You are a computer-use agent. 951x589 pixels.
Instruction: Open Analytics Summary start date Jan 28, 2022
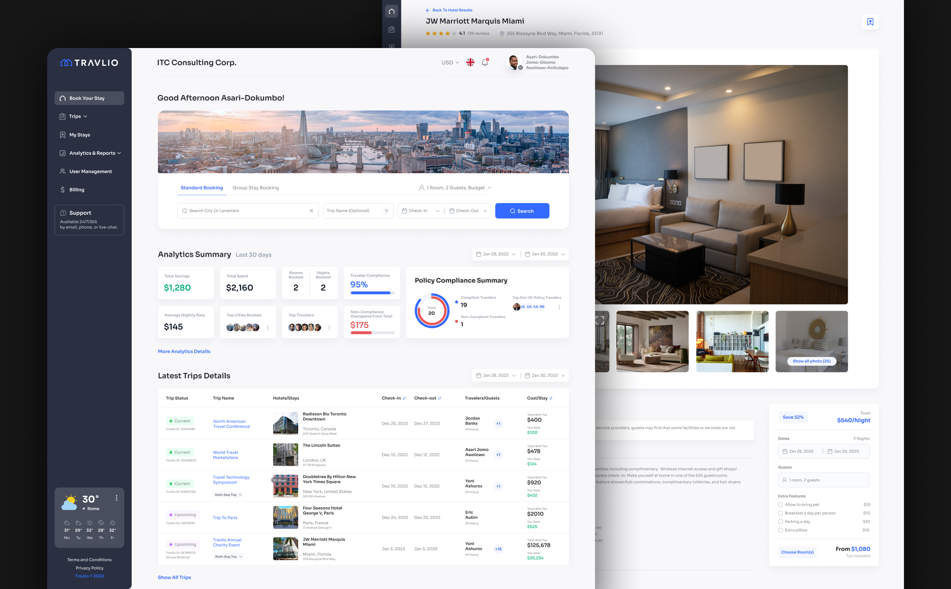[x=496, y=254]
